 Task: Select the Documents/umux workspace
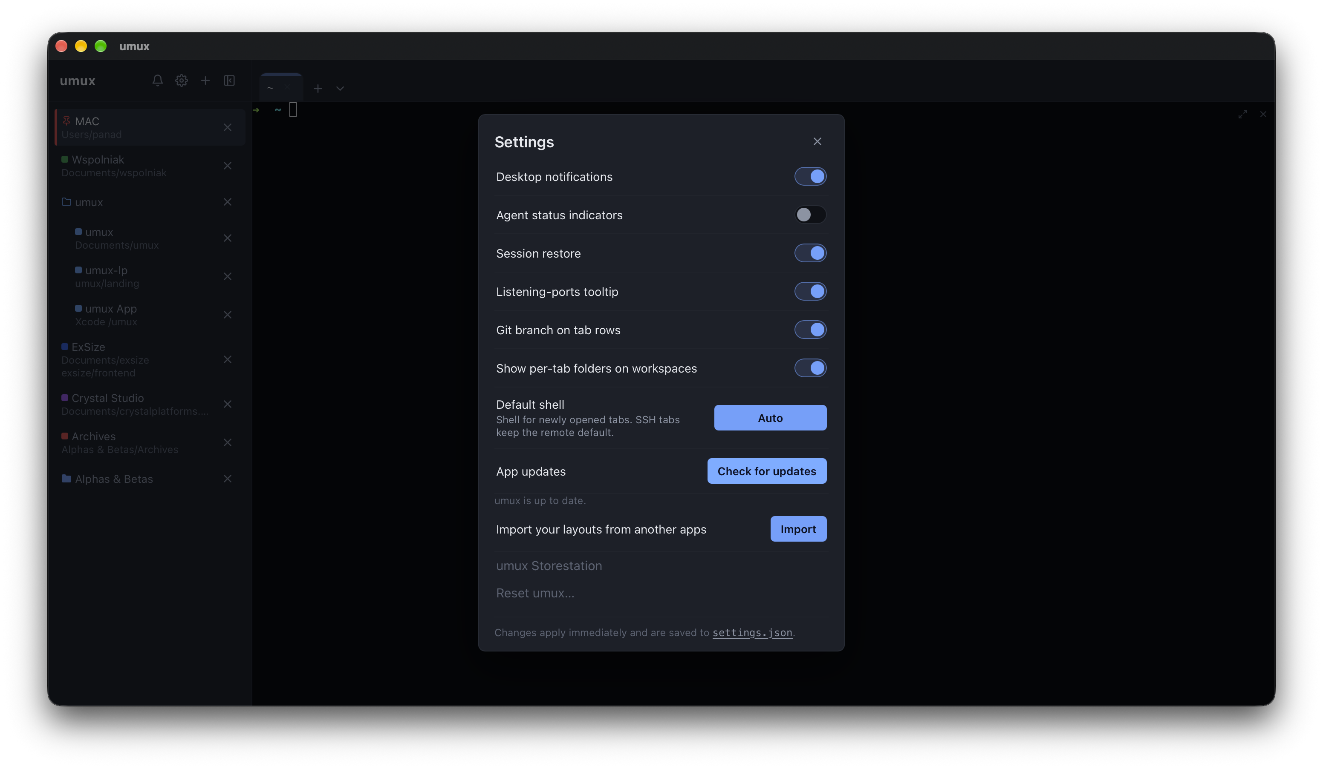click(x=150, y=238)
